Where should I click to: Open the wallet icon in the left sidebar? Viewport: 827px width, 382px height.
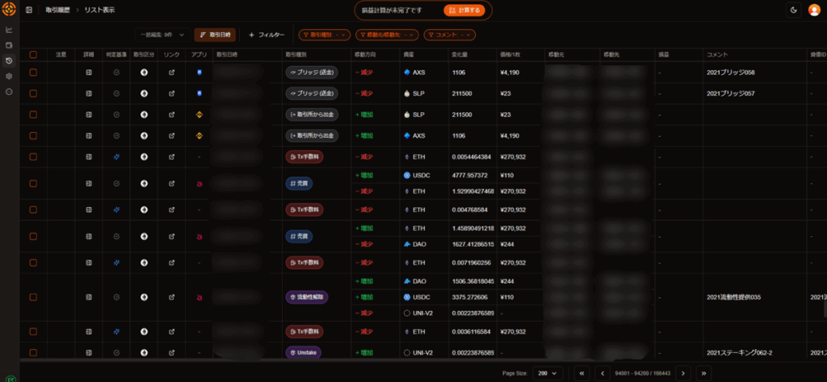[x=9, y=45]
